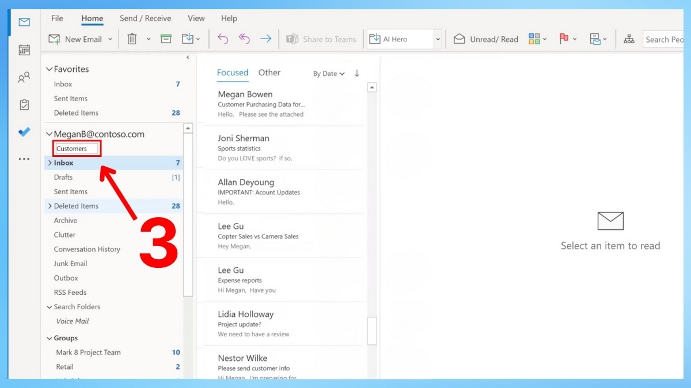Expand the AI Hero quick steps dropdown
Viewport: 691px width, 388px height.
click(x=438, y=39)
